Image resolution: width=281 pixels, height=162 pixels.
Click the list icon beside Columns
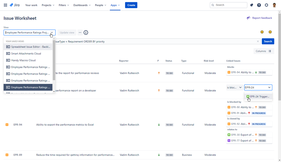[270, 51]
